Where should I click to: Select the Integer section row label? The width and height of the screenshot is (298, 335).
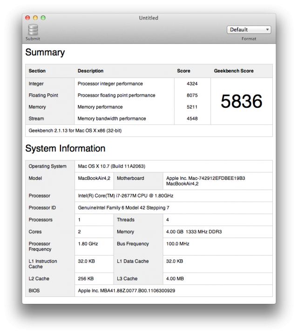[x=36, y=84]
